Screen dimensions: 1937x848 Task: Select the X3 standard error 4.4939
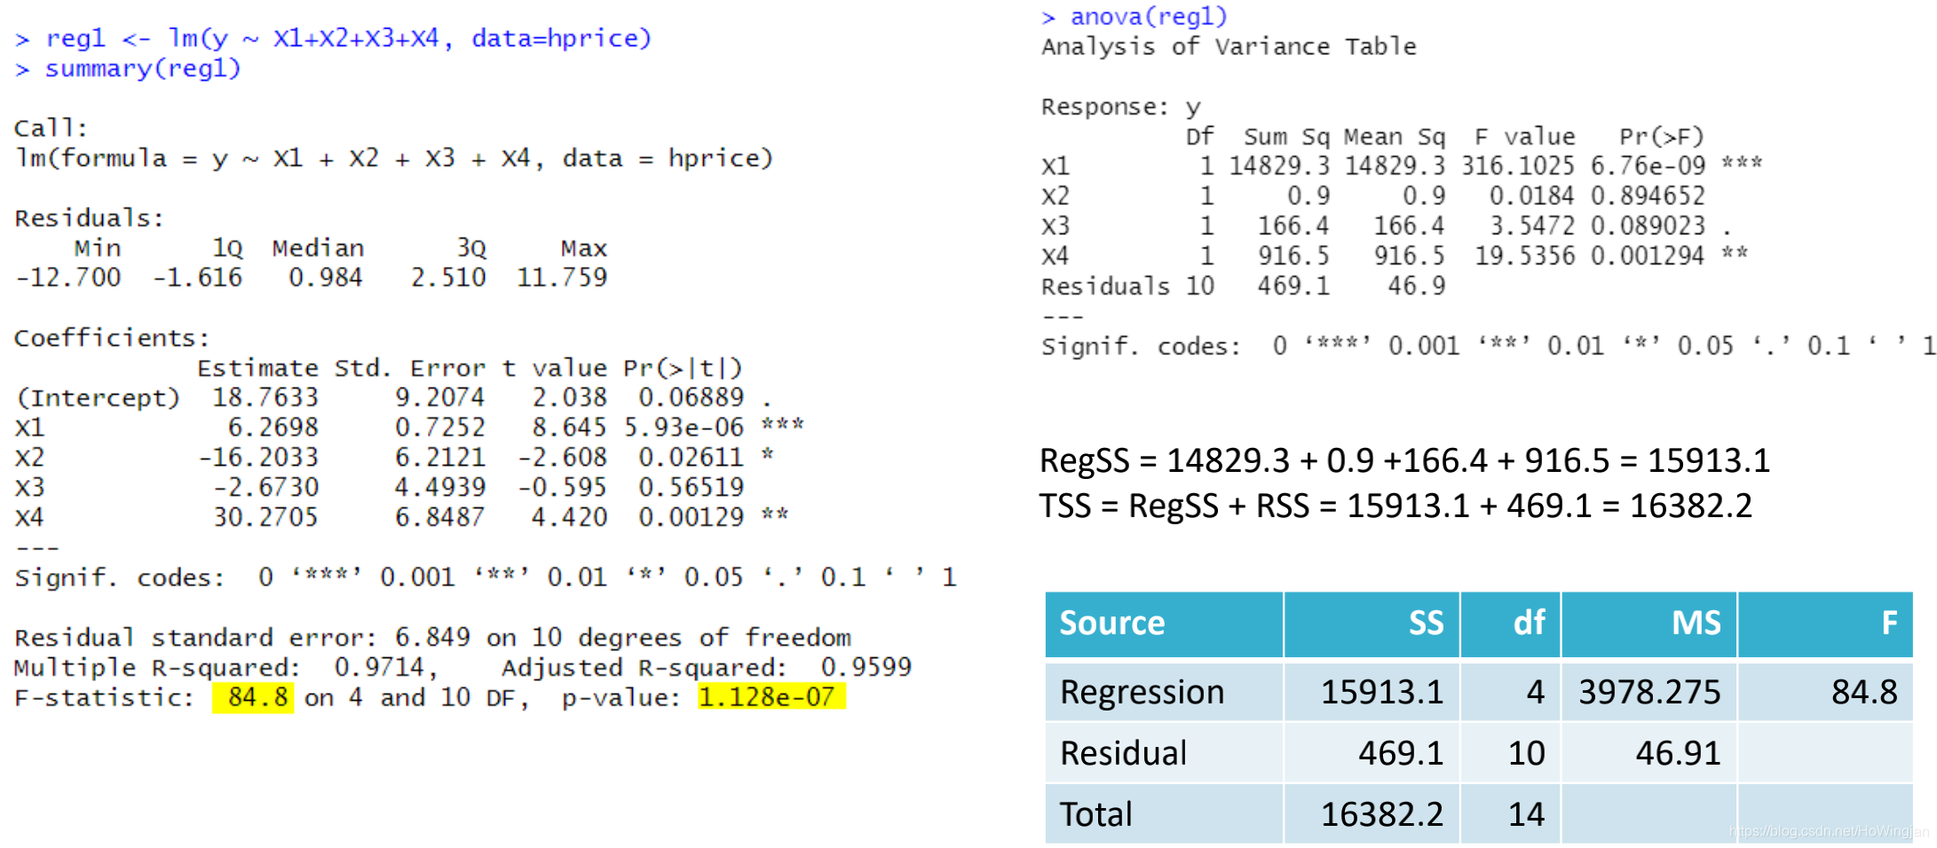click(x=439, y=486)
